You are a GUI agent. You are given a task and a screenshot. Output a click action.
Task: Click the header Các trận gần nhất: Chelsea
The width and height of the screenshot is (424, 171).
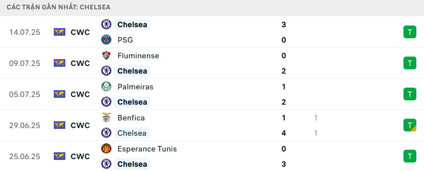[58, 7]
